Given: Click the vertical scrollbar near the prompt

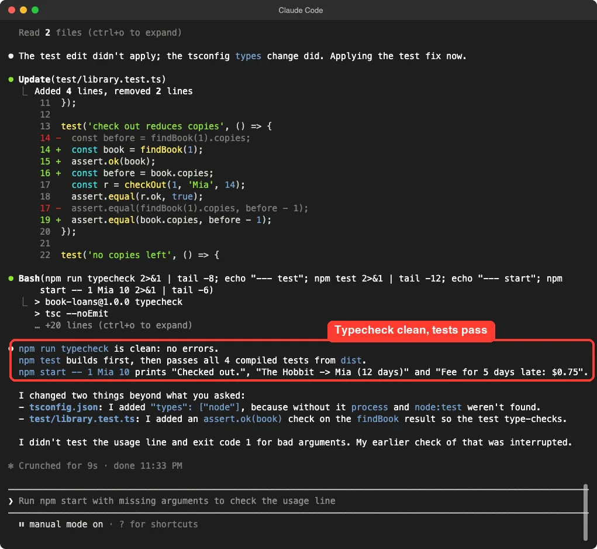Looking at the screenshot, I should pos(585,513).
